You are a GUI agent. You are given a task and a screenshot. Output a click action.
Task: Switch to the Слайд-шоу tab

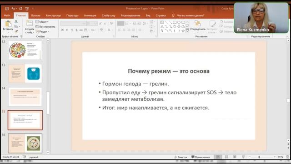108,15
